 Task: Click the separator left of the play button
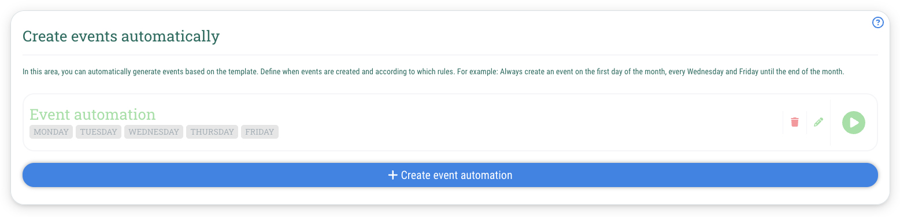(x=830, y=123)
